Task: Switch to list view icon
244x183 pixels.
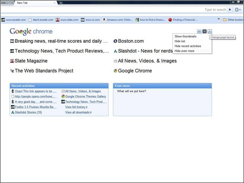Action: (204, 31)
